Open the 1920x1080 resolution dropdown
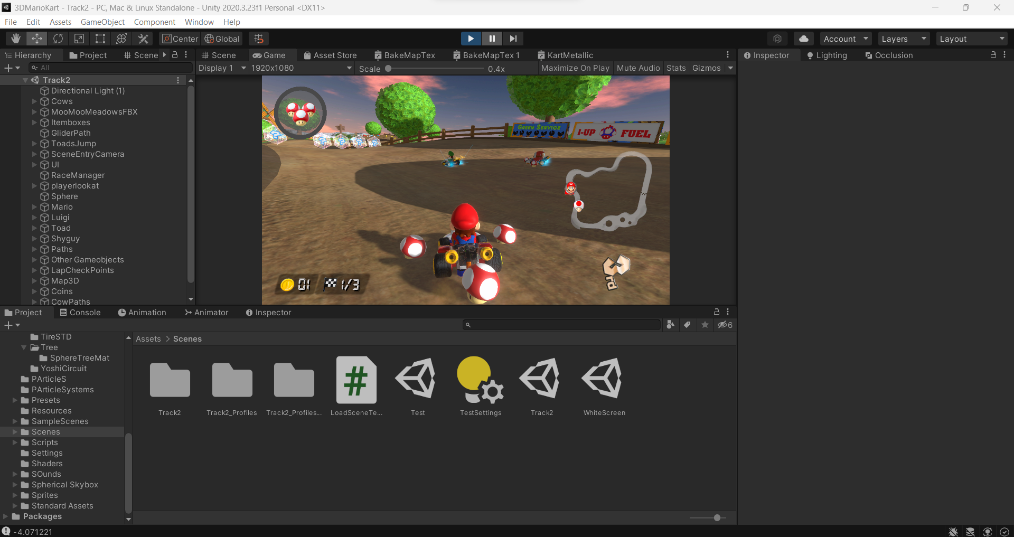The width and height of the screenshot is (1014, 537). point(302,68)
